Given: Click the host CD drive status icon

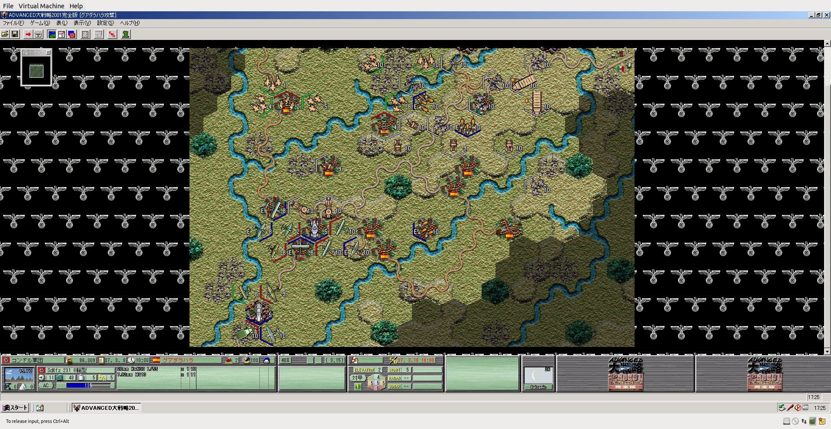Looking at the screenshot, I should (x=795, y=421).
